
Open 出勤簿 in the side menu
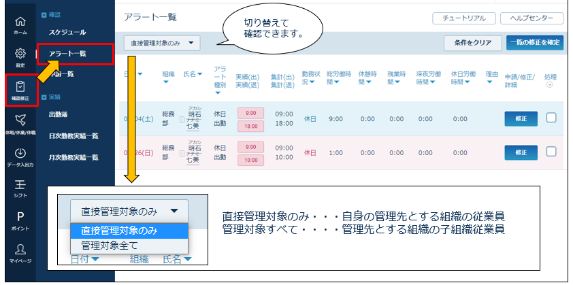[x=58, y=114]
